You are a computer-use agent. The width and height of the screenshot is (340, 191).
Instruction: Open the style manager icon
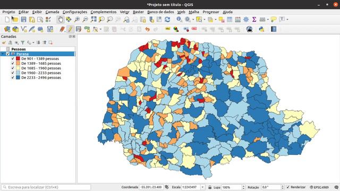pyautogui.click(x=48, y=20)
